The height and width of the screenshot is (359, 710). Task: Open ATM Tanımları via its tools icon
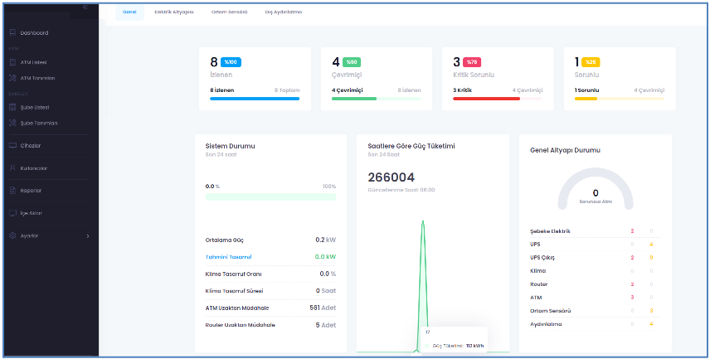[12, 78]
